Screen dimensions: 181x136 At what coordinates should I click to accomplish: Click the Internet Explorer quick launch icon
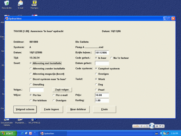tap(22, 133)
